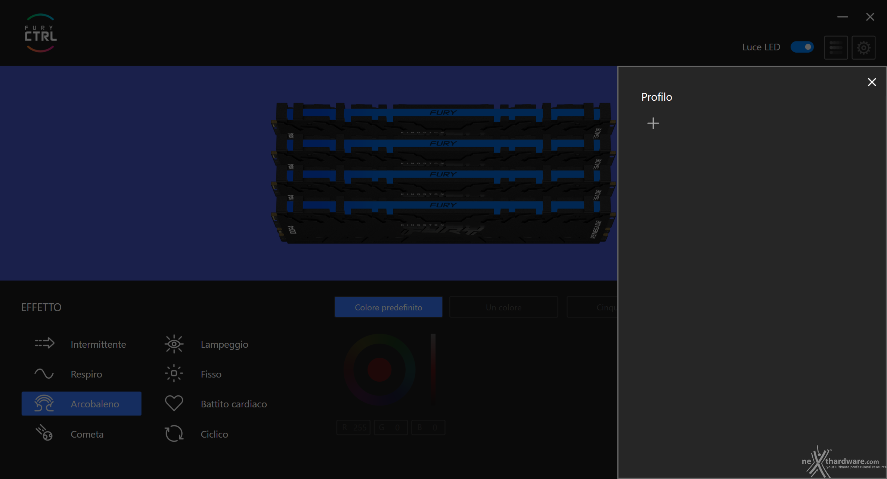Choose the Battito cardiaco effect label
The height and width of the screenshot is (479, 887).
(x=234, y=404)
